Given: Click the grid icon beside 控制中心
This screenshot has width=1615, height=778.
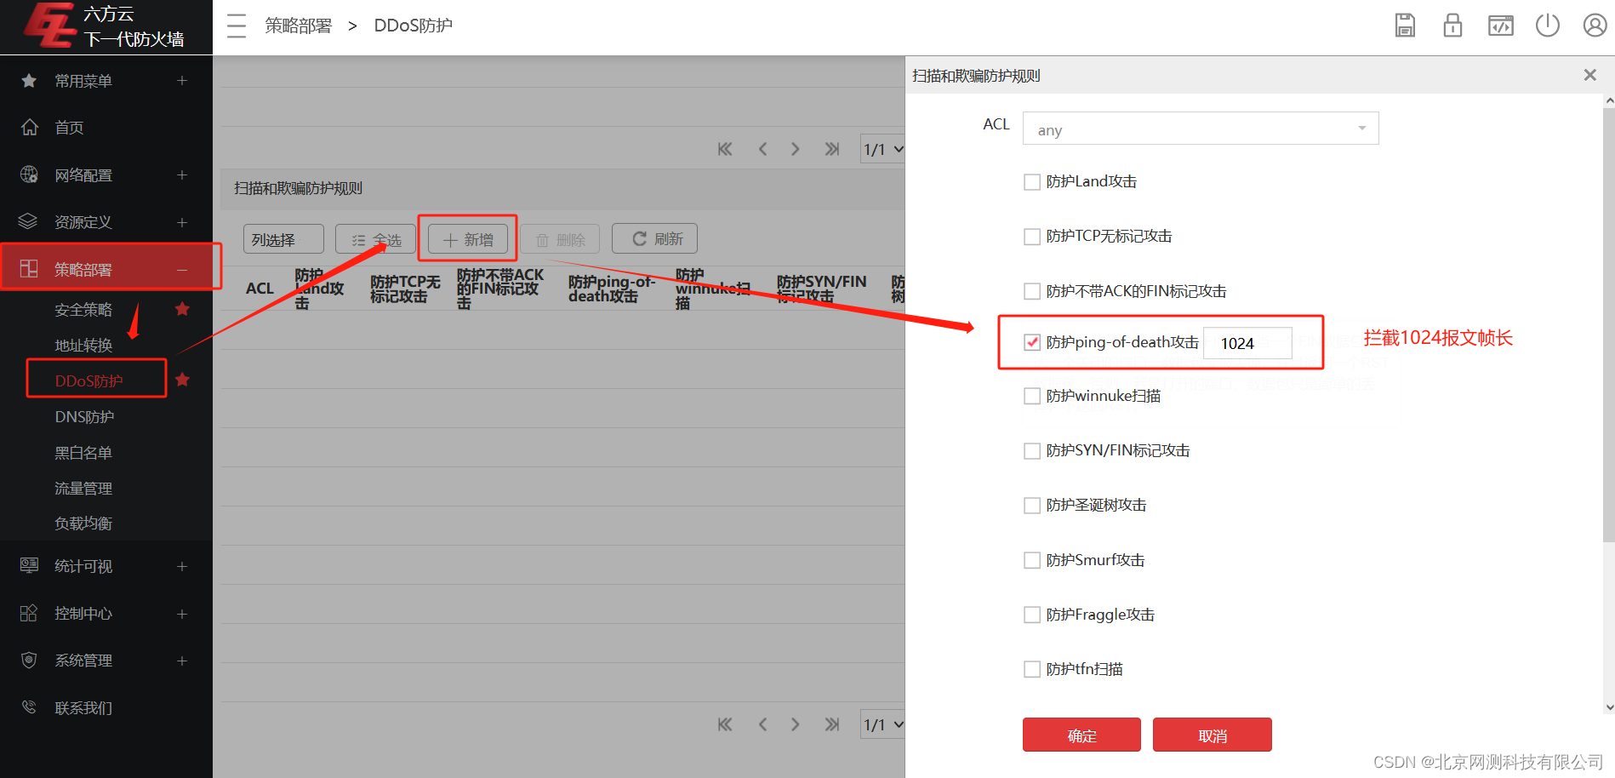Looking at the screenshot, I should coord(29,614).
